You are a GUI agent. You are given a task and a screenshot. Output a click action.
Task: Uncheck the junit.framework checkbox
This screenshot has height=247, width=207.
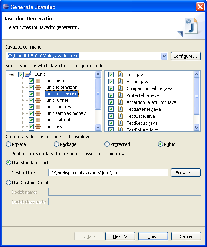click(x=31, y=94)
